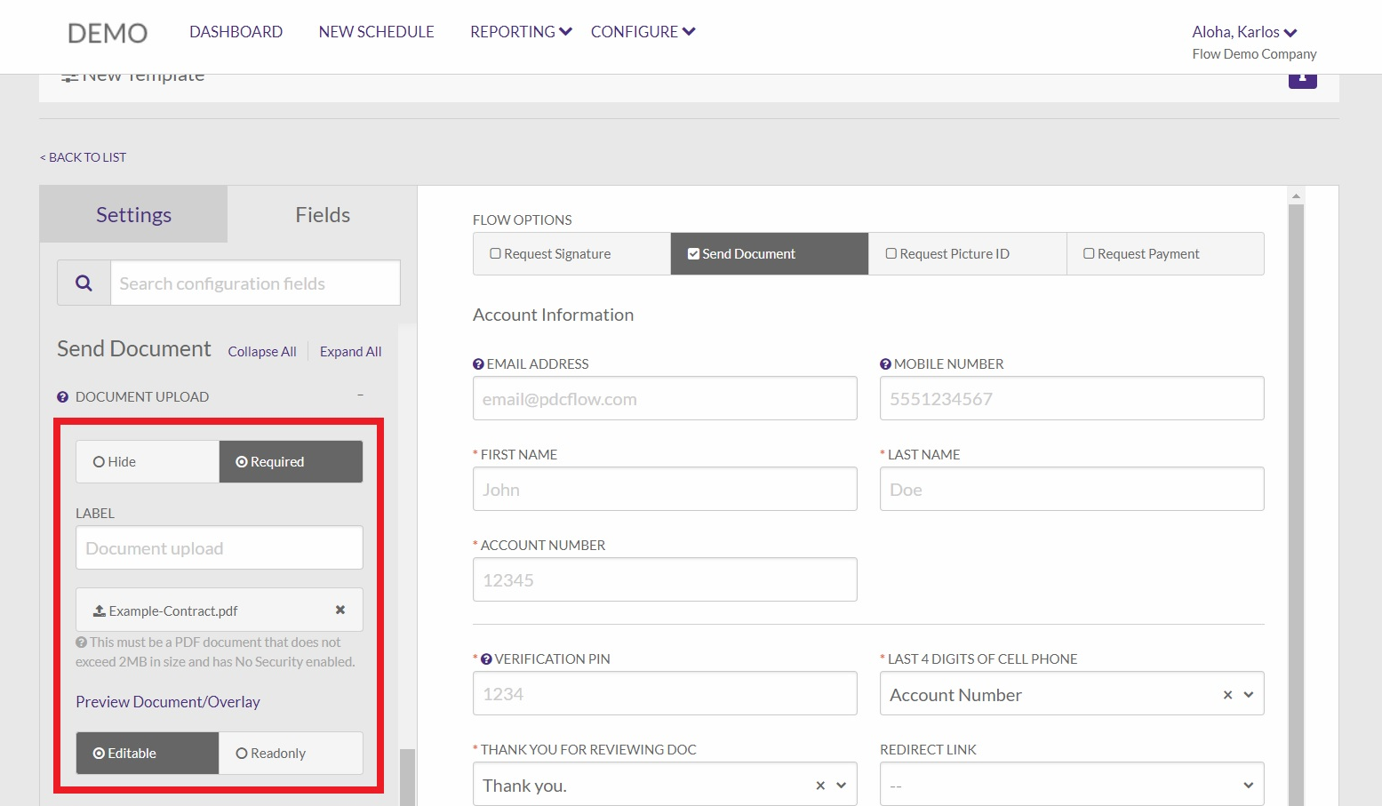Open the REPORTING menu
Screen dimensions: 1382x806
coord(521,32)
